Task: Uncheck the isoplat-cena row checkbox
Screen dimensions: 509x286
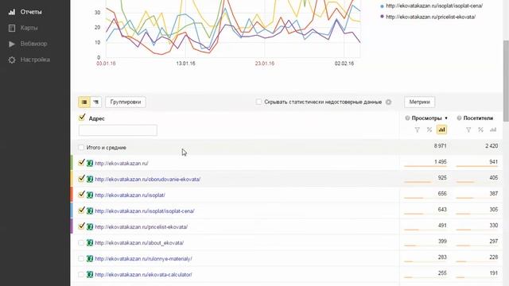Action: [81, 210]
